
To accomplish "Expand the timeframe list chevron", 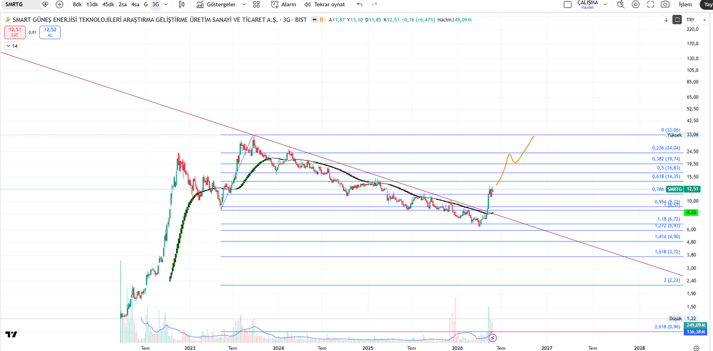I will [165, 4].
